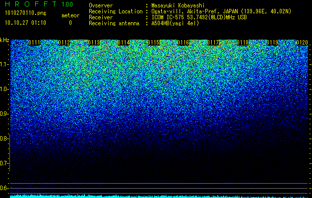Click the Receiving antenna label
This screenshot has width=312, height=198.
click(114, 23)
